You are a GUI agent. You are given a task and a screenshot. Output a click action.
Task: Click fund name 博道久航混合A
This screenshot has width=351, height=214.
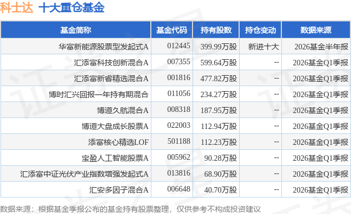[x=123, y=110]
